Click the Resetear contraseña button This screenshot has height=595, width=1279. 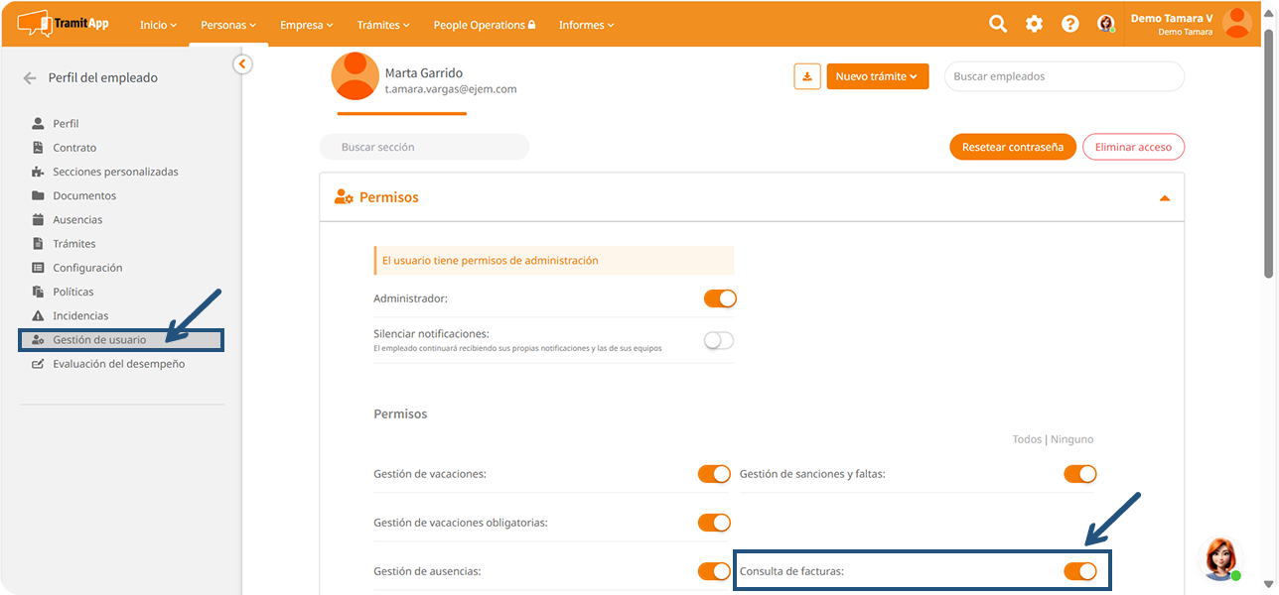(1012, 147)
